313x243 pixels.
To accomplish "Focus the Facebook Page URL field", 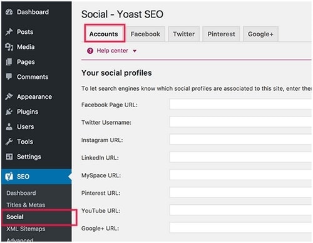I will pos(240,104).
